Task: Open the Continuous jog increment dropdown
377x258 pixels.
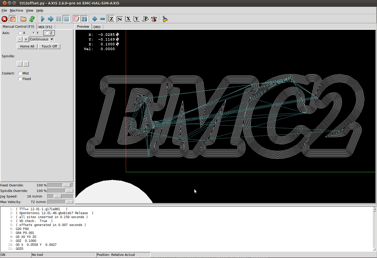Action: coord(42,39)
